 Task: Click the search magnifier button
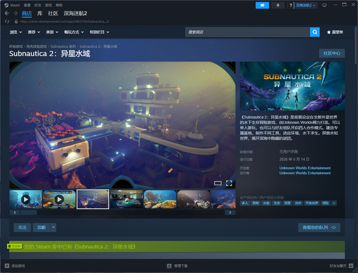coord(315,32)
